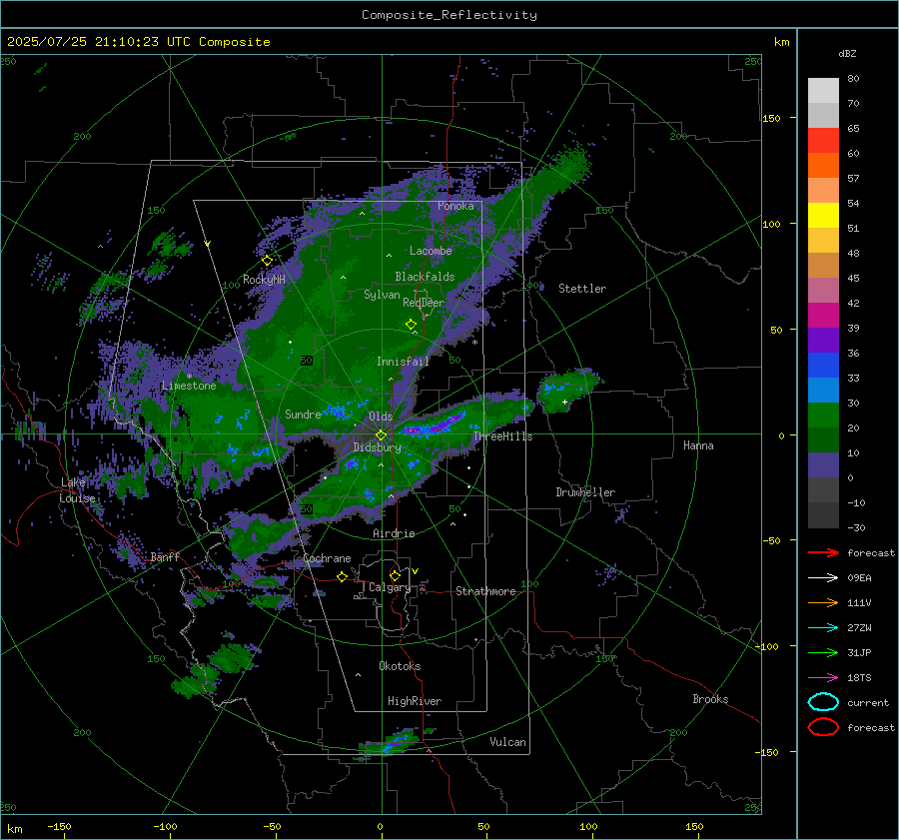Screen dimensions: 899x840
Task: Click the Brooks label
Action: 710,699
